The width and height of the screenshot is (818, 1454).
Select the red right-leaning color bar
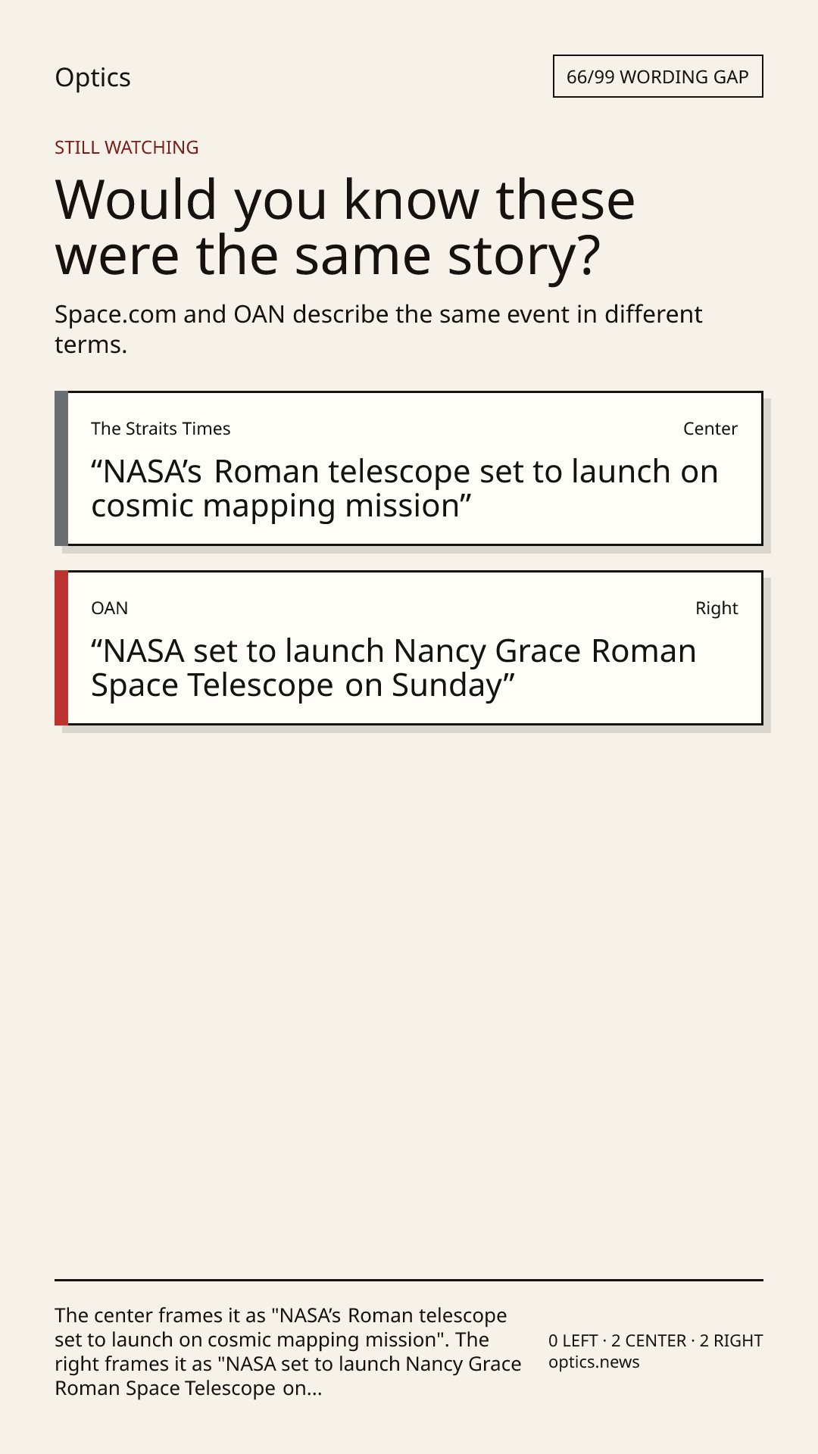pyautogui.click(x=61, y=648)
